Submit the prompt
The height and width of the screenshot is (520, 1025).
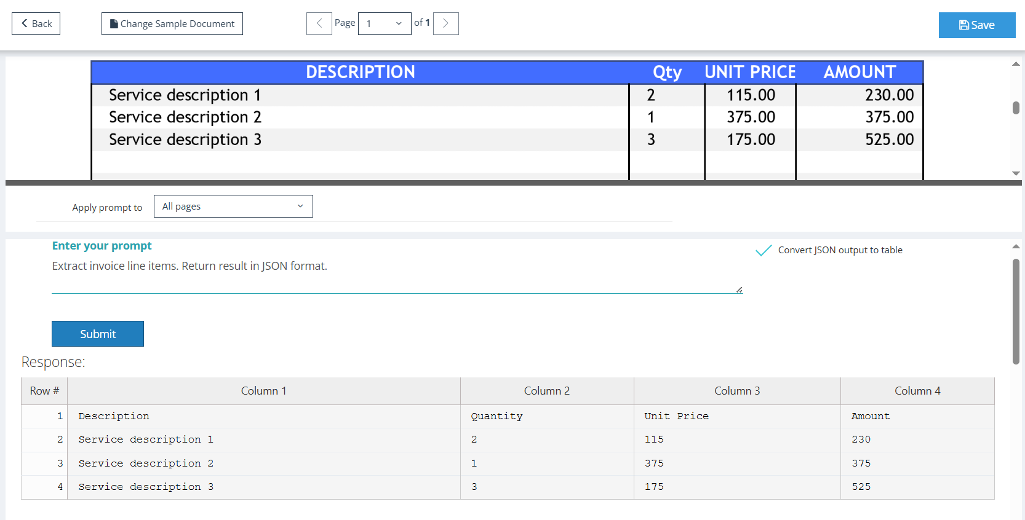tap(98, 334)
